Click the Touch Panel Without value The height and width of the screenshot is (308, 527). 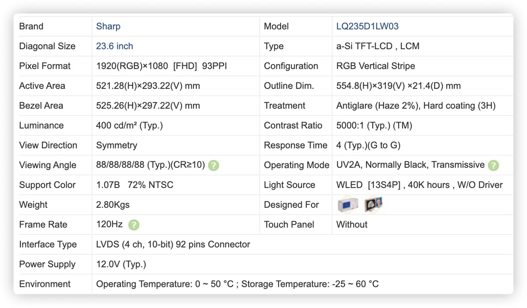click(352, 225)
